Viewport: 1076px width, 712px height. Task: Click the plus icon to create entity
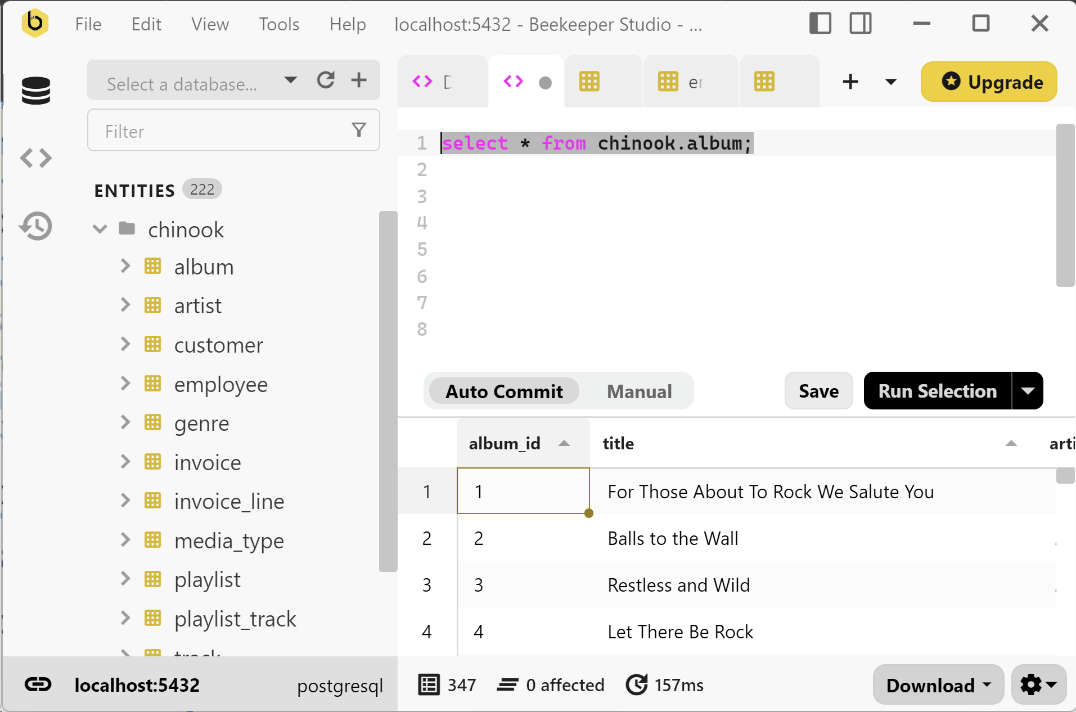point(359,80)
